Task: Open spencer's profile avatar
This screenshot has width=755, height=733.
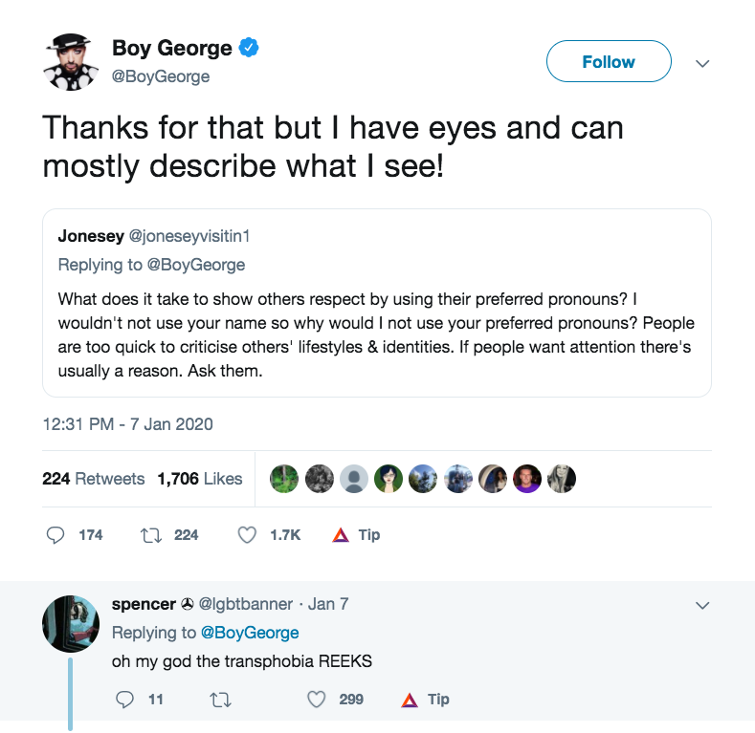Action: point(71,622)
